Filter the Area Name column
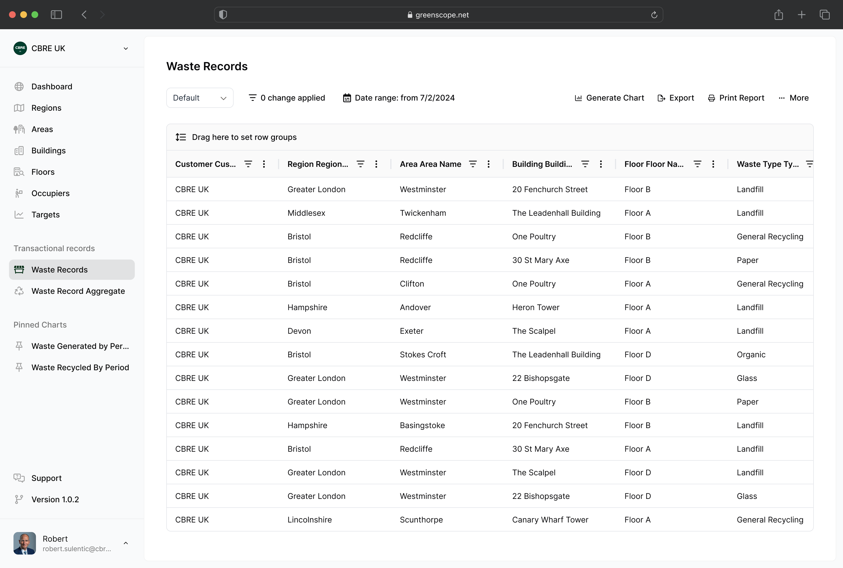Screen dimensions: 843x568 pyautogui.click(x=473, y=164)
